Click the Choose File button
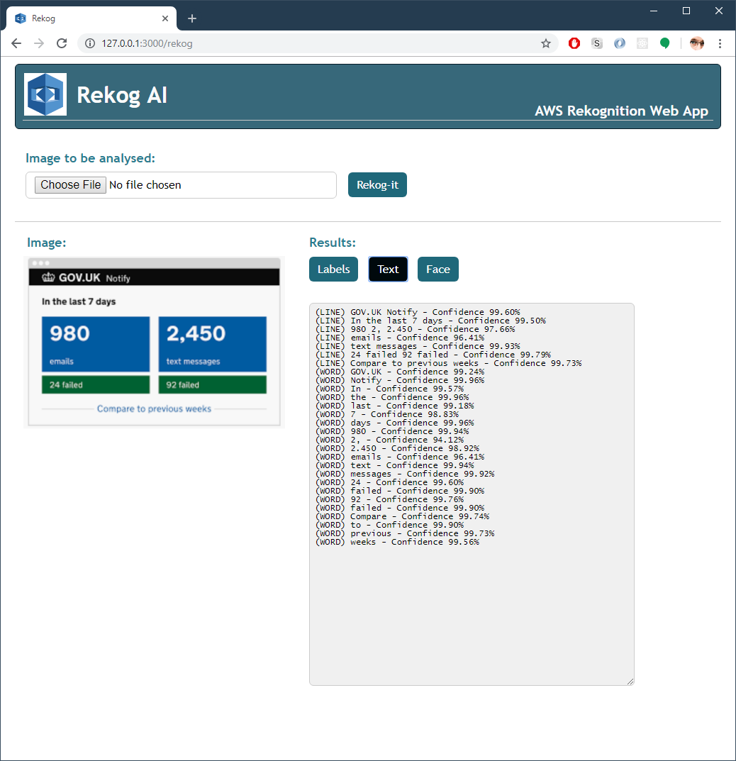 pyautogui.click(x=70, y=185)
